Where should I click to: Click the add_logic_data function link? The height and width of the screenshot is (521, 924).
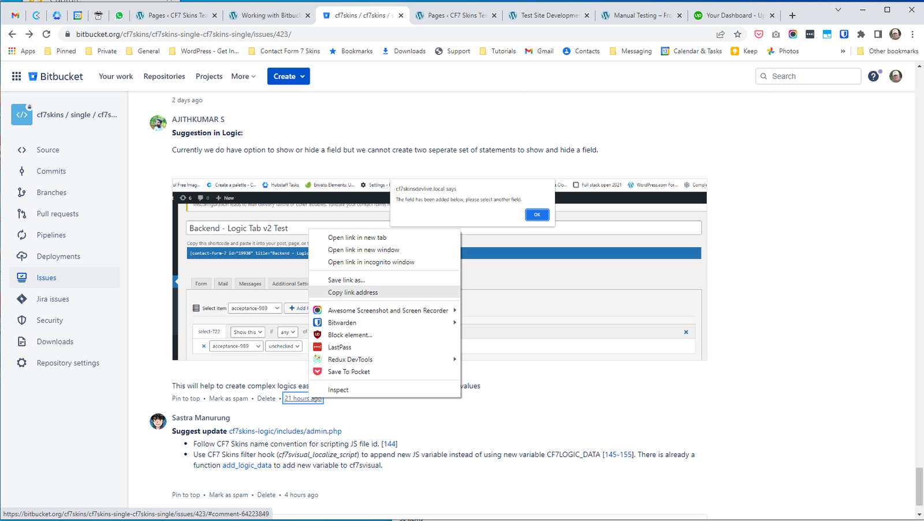coord(247,465)
